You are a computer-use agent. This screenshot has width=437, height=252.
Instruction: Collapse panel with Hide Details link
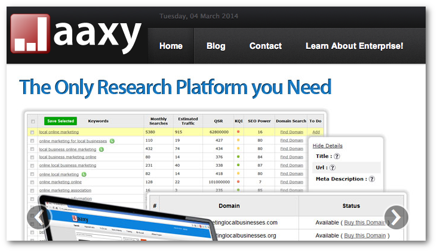(x=328, y=146)
